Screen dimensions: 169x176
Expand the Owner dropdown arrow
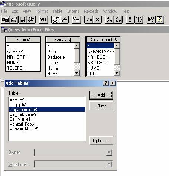coord(109,152)
